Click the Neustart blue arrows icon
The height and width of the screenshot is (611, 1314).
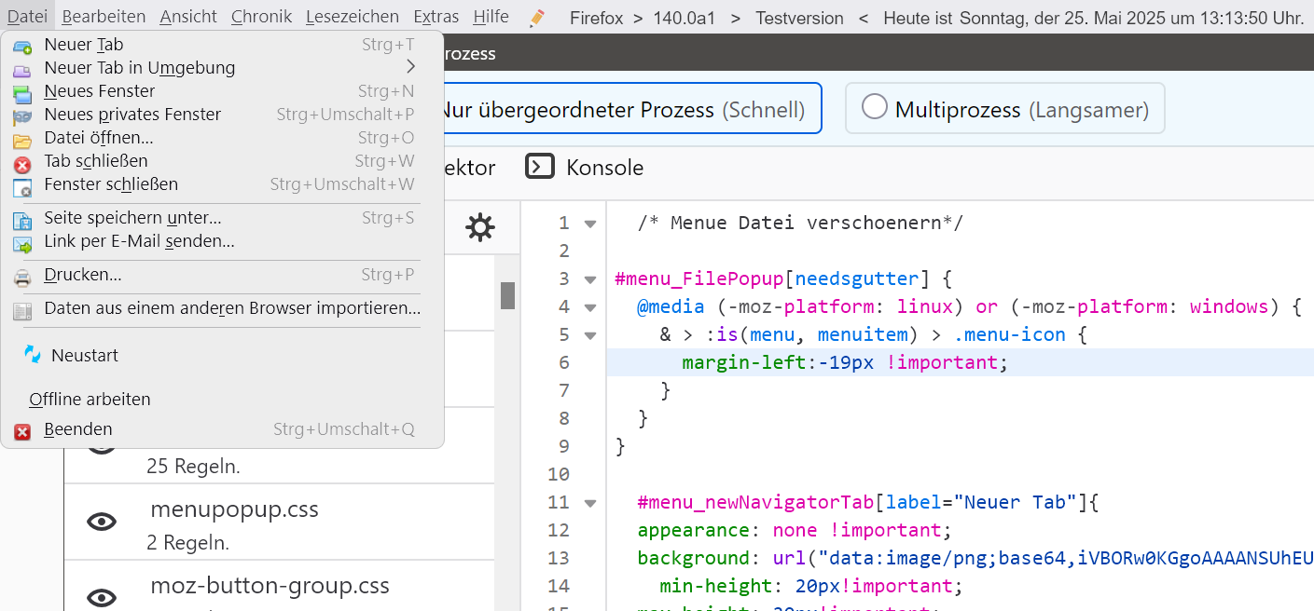[x=33, y=355]
